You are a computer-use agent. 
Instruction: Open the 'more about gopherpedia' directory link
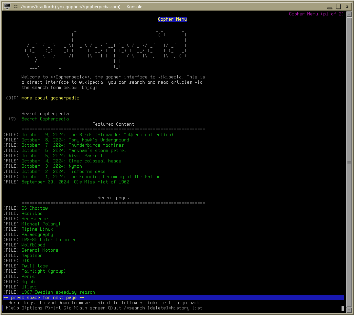click(x=50, y=98)
